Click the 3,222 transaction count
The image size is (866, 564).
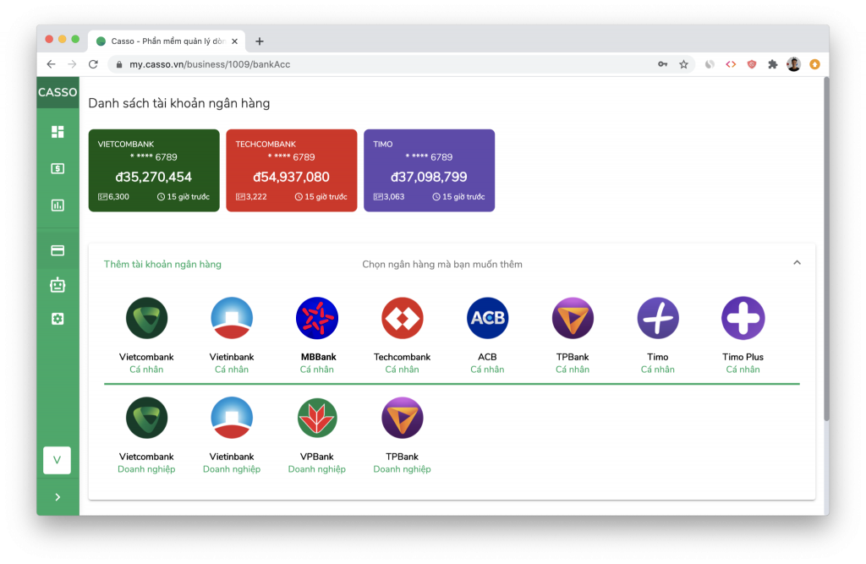coord(251,197)
